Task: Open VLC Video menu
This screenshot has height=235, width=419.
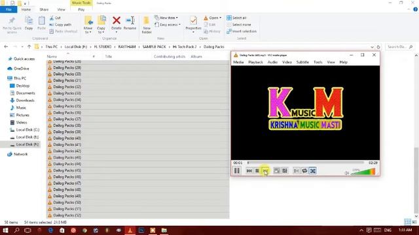Action: click(x=287, y=62)
